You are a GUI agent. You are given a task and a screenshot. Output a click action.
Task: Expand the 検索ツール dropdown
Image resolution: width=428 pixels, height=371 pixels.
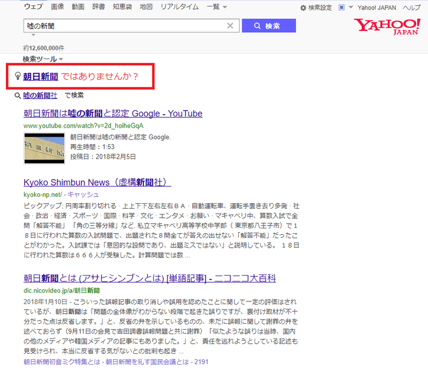click(43, 59)
